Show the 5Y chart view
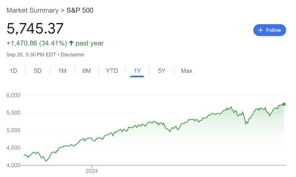Image resolution: width=296 pixels, height=177 pixels. pos(162,71)
